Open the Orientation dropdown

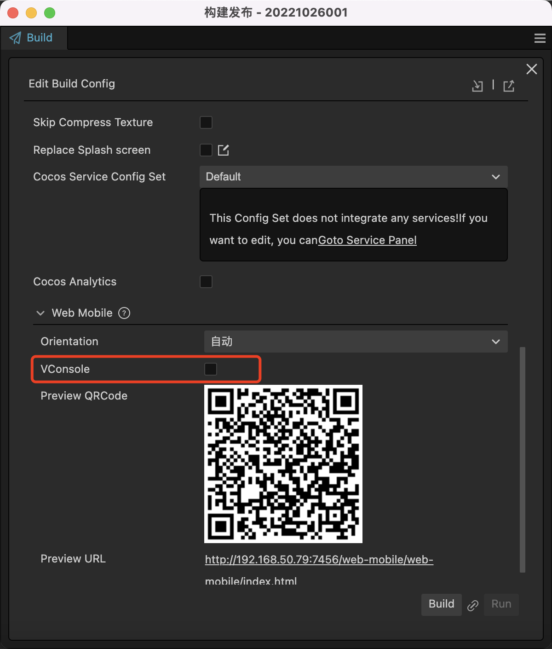click(x=356, y=342)
